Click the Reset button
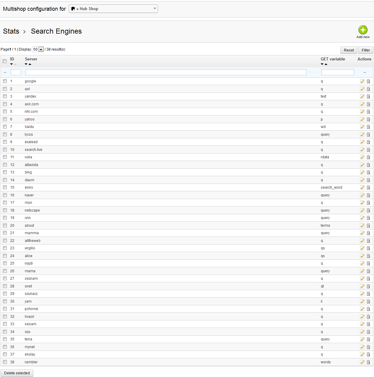Viewport: 374px width, 377px height. tap(349, 50)
